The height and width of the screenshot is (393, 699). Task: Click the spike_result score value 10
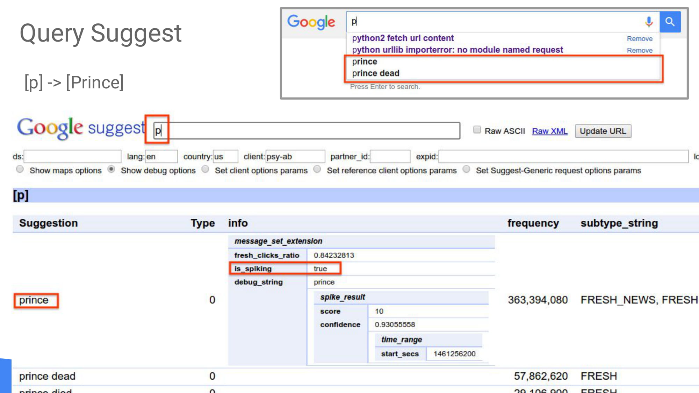point(379,311)
